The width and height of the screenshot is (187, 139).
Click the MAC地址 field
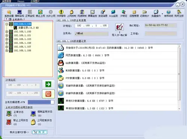click(160, 25)
